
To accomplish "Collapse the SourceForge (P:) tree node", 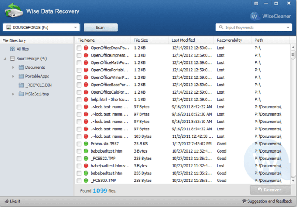I will pyautogui.click(x=5, y=59).
